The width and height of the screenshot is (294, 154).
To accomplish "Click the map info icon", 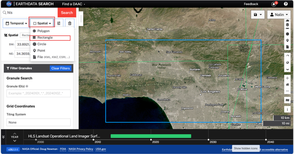I will tap(287, 110).
